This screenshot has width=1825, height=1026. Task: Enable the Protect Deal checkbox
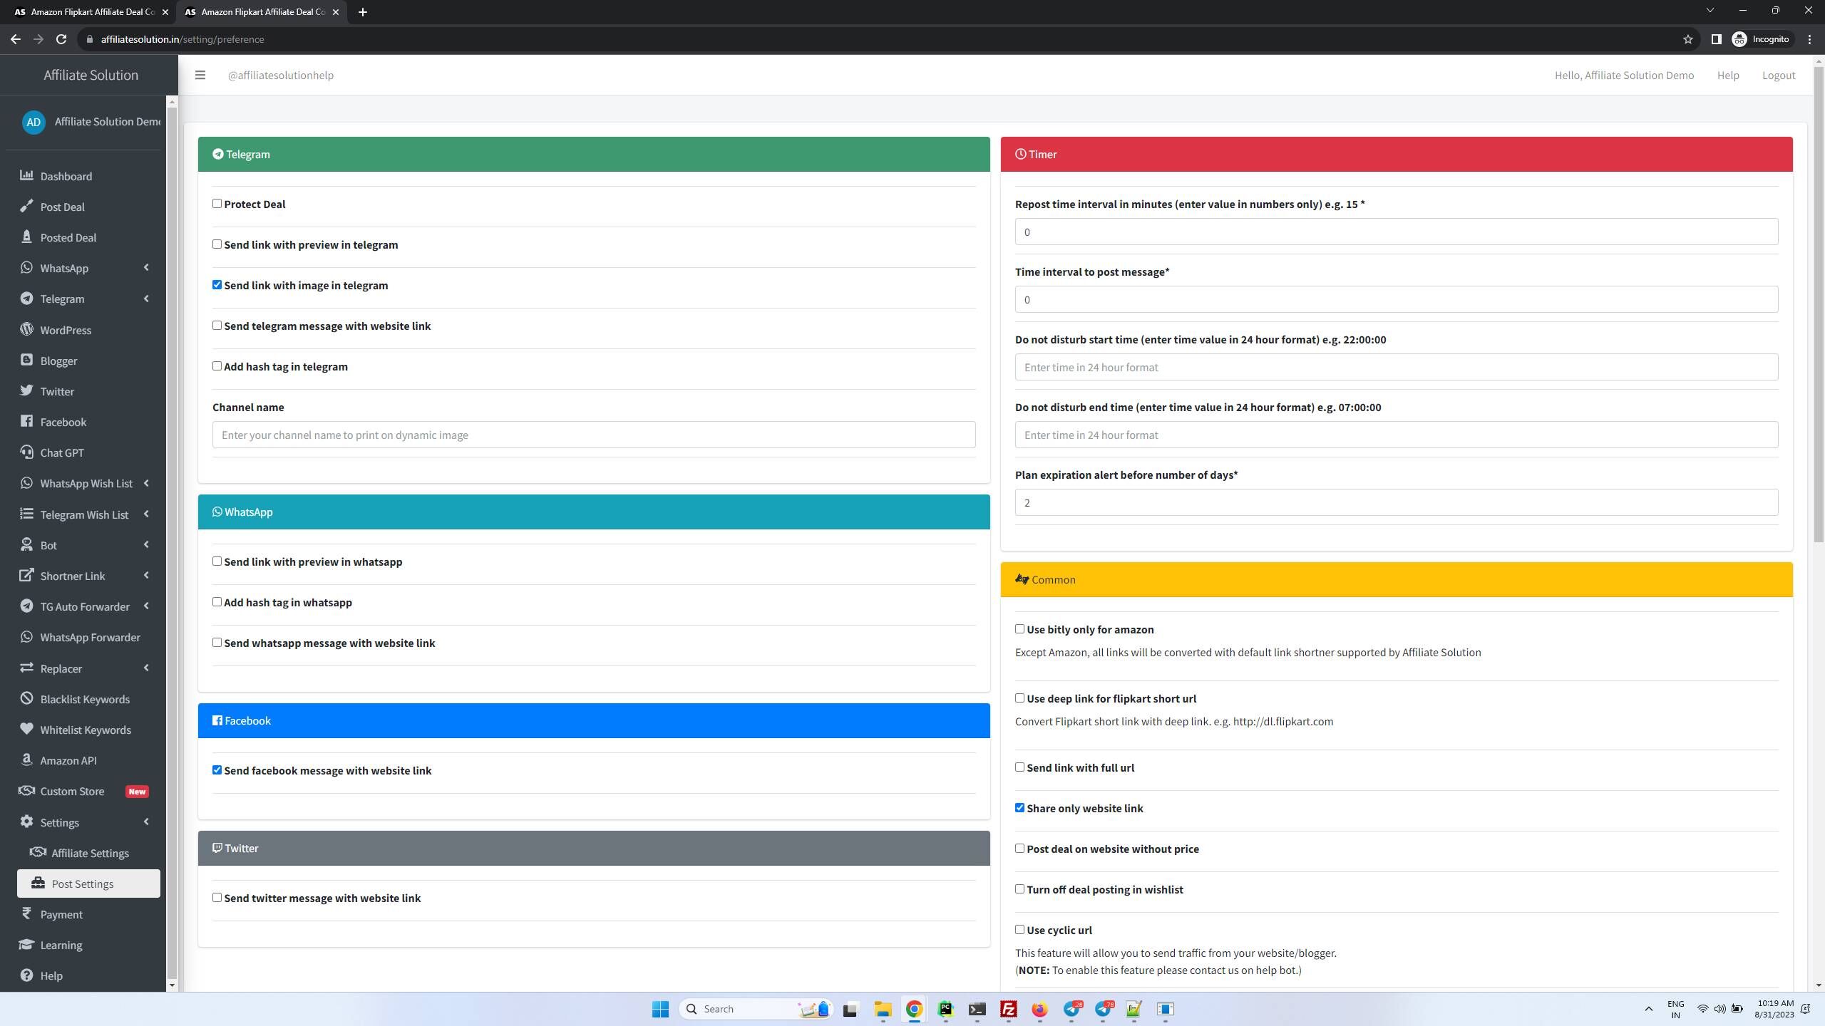click(217, 204)
